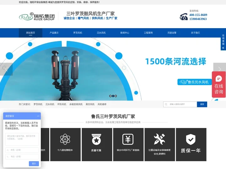Click the Rizer 瑞柘集团 logo
This screenshot has height=169, width=226.
tap(37, 16)
